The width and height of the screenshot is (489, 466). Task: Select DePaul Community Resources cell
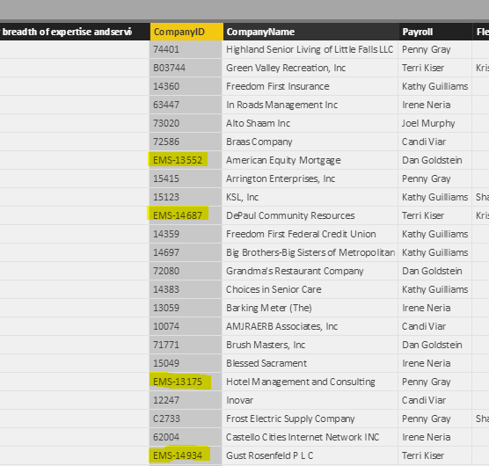pyautogui.click(x=310, y=215)
